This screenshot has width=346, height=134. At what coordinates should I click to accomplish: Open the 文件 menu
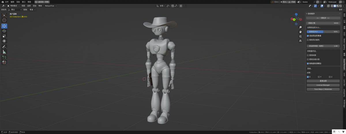(x=7, y=2)
